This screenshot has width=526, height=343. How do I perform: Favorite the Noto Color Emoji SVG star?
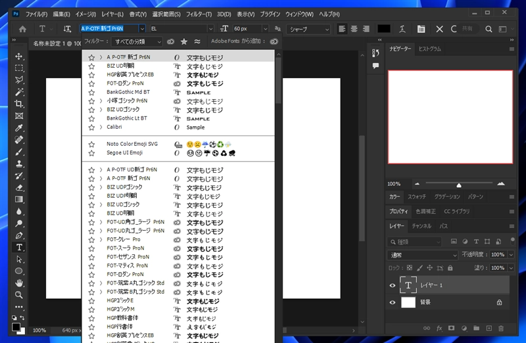91,145
